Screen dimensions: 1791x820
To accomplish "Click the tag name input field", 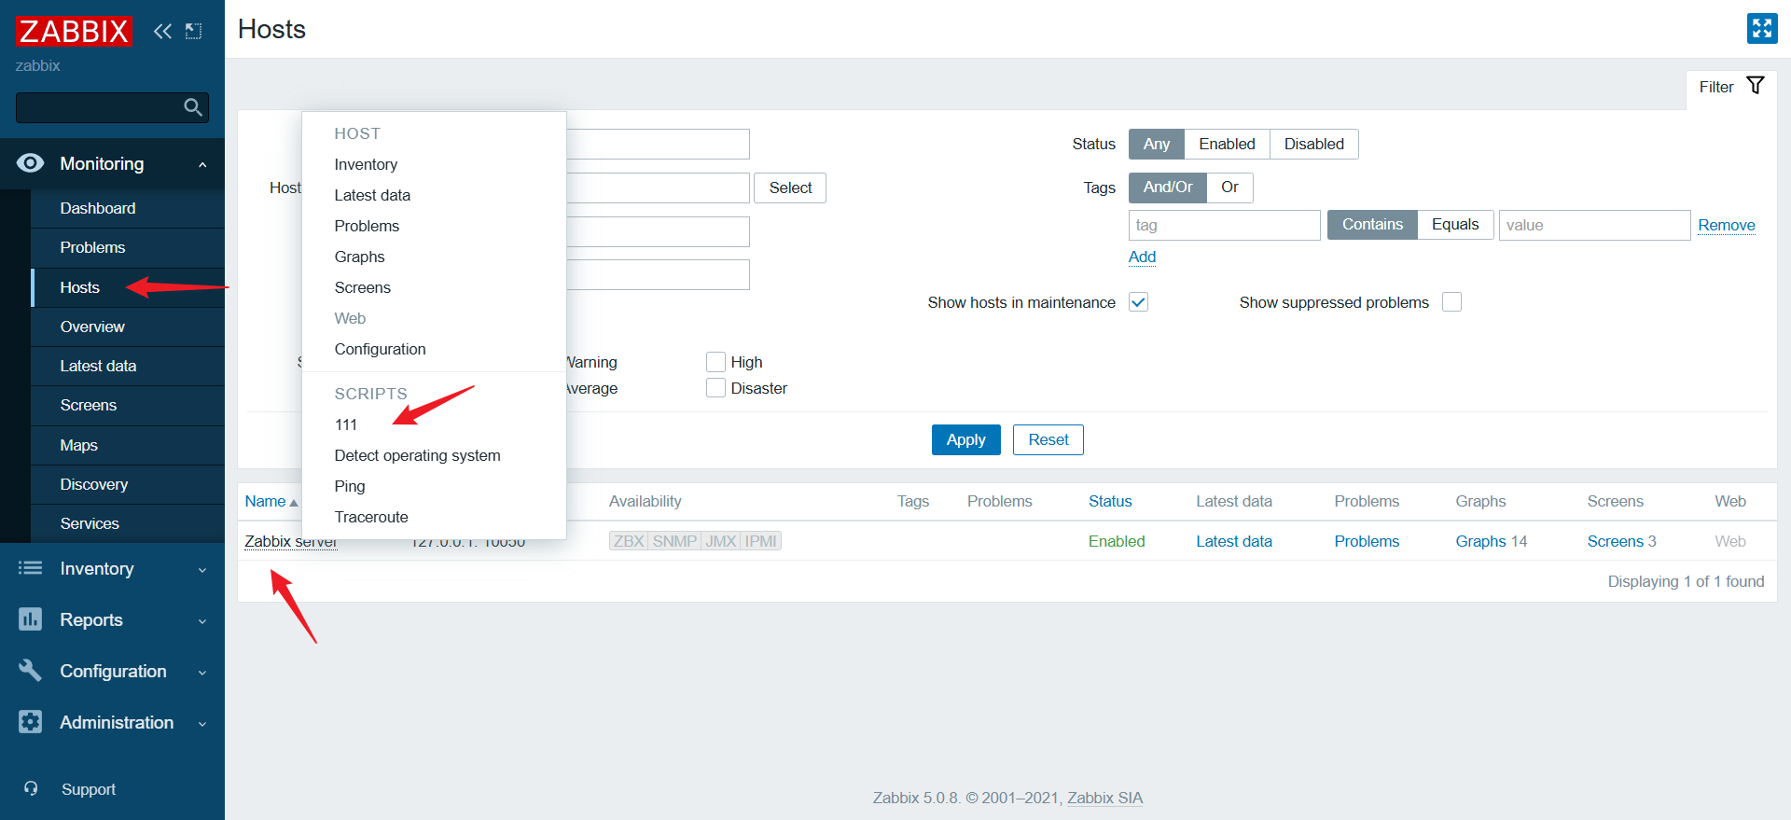I will 1223,225.
